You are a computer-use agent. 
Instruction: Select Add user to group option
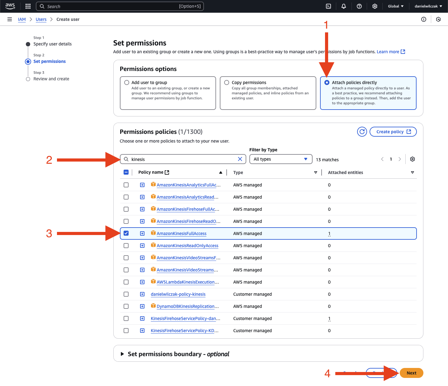click(x=127, y=82)
